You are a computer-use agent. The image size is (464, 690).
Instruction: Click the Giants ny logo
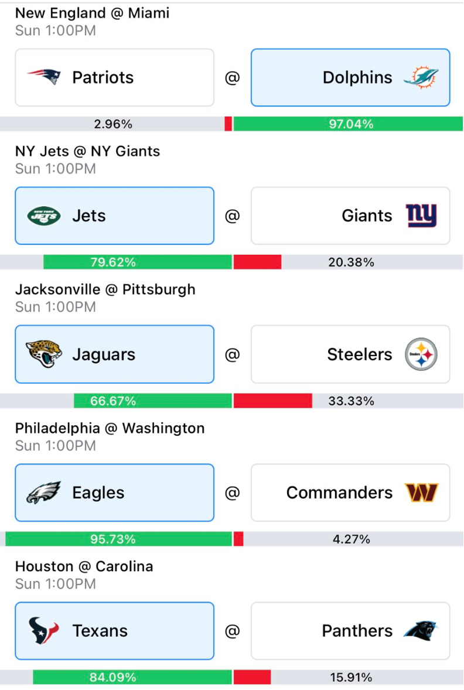(x=421, y=216)
